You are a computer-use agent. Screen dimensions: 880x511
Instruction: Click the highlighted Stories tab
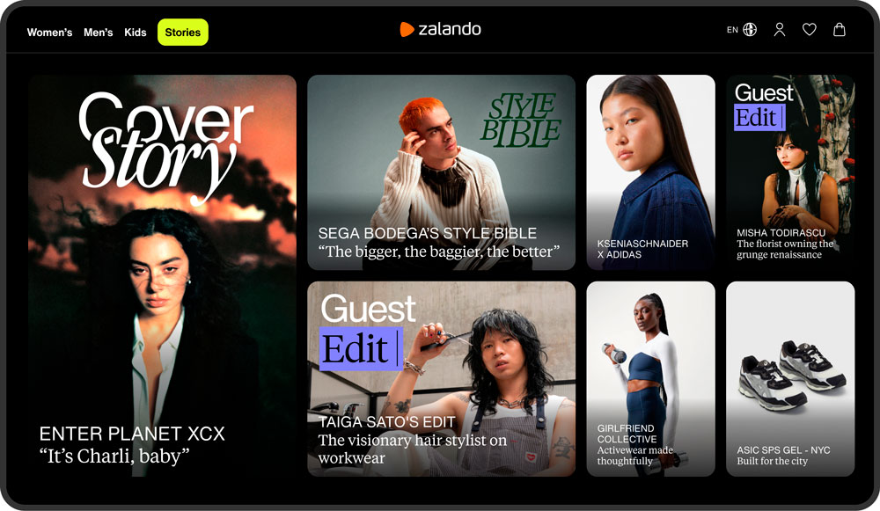coord(183,32)
